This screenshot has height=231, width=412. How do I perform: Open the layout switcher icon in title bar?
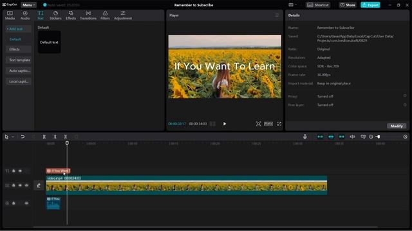(292, 5)
